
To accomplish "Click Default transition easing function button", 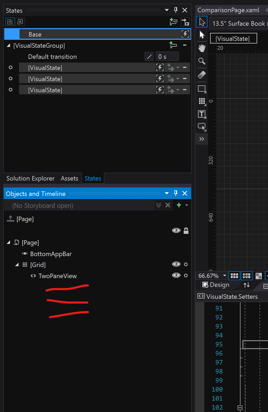I will pos(149,56).
